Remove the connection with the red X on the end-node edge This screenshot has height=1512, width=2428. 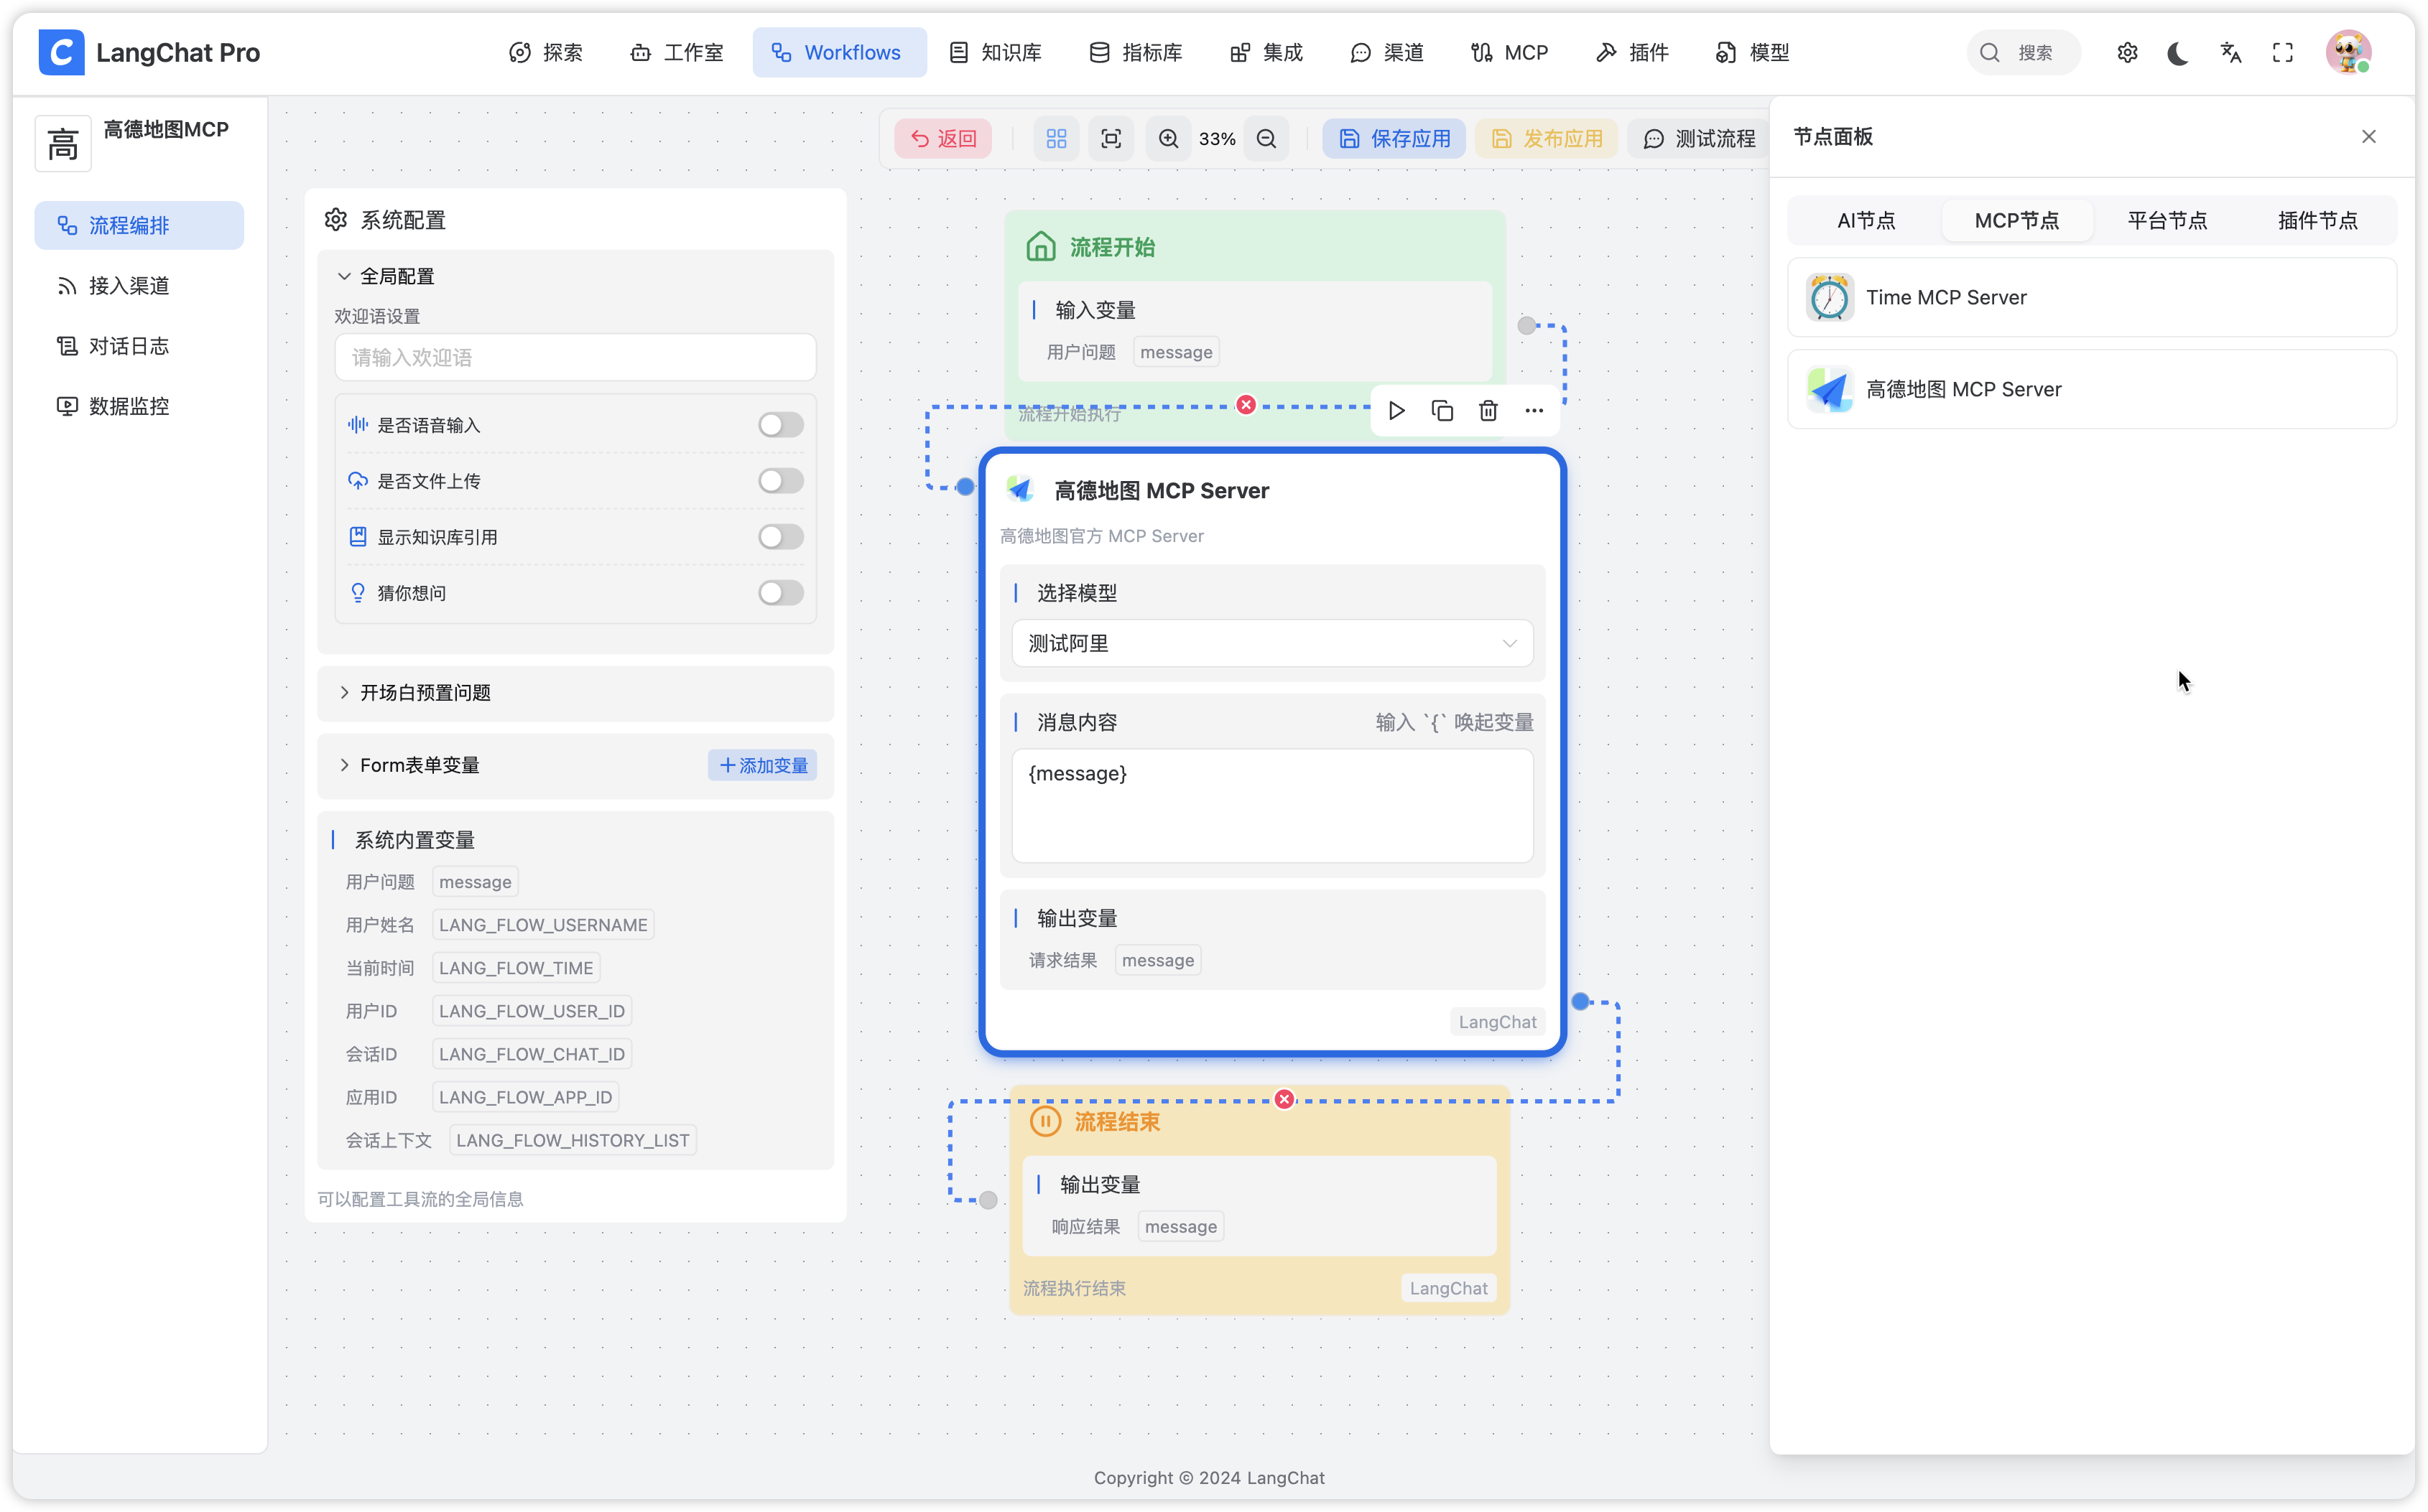click(x=1284, y=1100)
